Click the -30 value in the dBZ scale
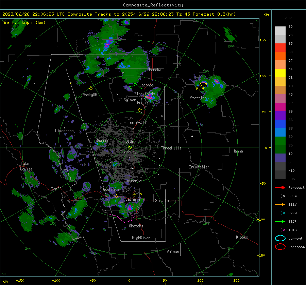 291,179
